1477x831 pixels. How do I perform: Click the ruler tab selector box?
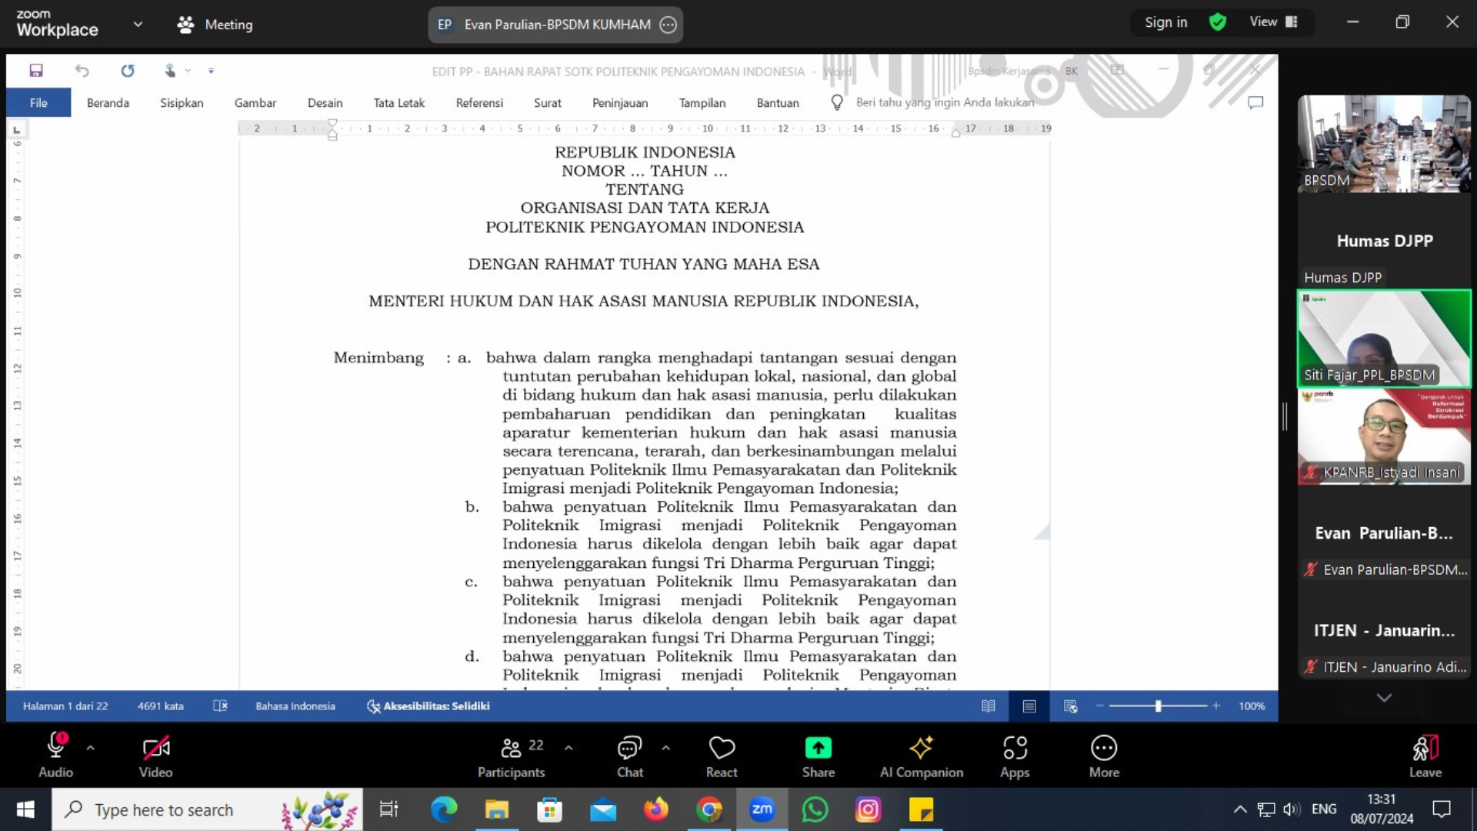point(16,128)
